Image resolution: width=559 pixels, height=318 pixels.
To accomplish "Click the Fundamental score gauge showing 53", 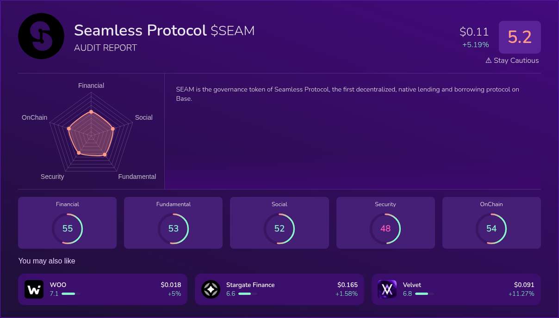I will pyautogui.click(x=174, y=228).
